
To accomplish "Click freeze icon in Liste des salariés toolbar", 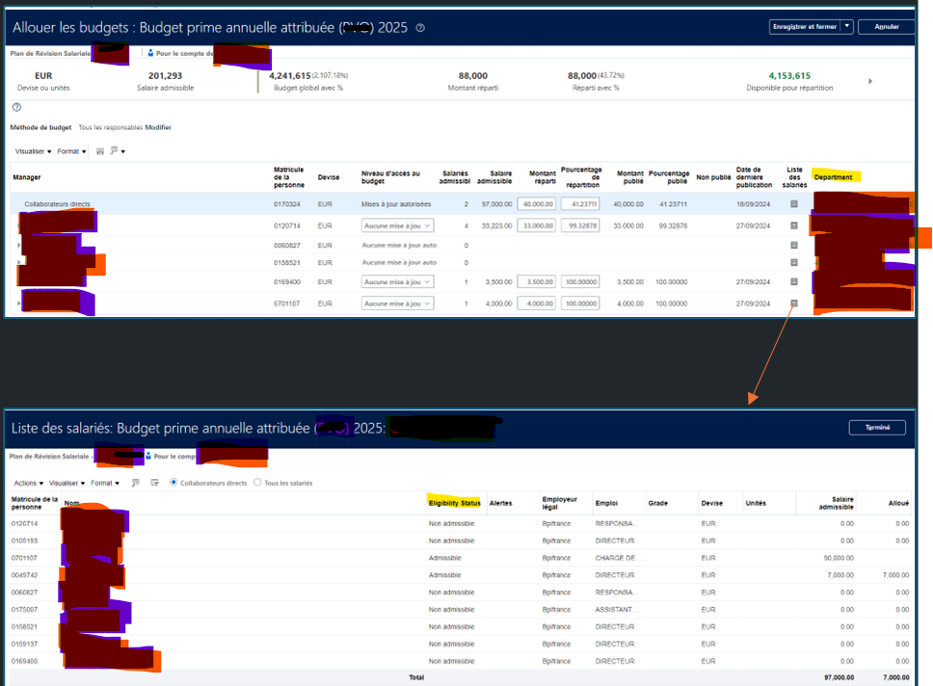I will (x=136, y=483).
